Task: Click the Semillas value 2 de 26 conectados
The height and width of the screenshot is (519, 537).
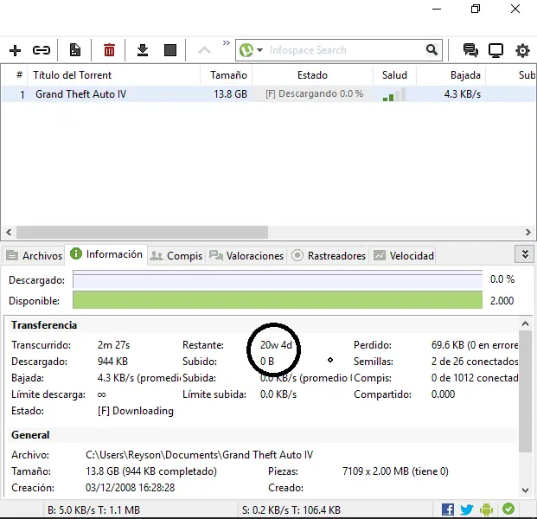Action: tap(475, 362)
